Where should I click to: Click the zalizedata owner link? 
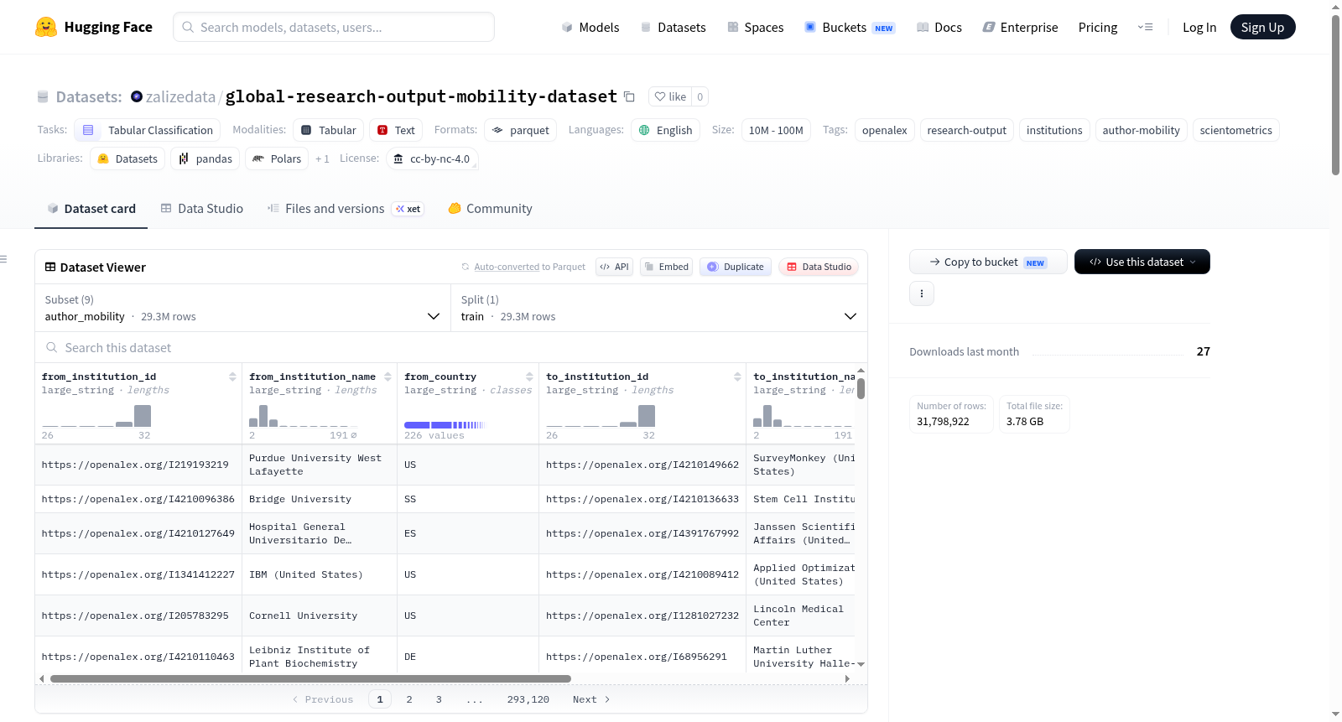[x=180, y=96]
